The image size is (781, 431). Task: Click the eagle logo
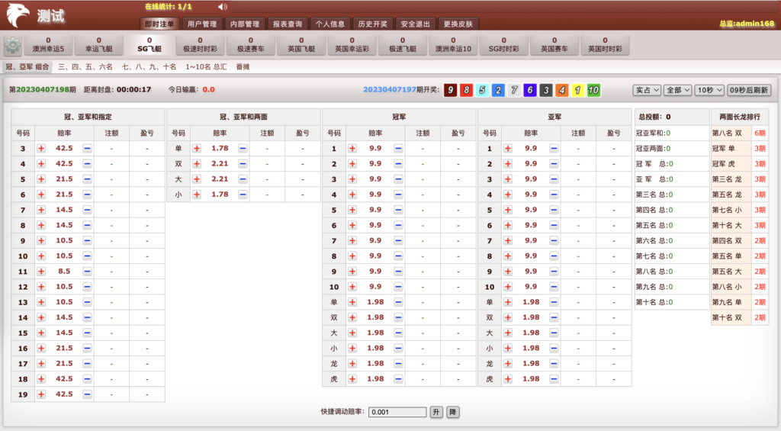tap(19, 15)
